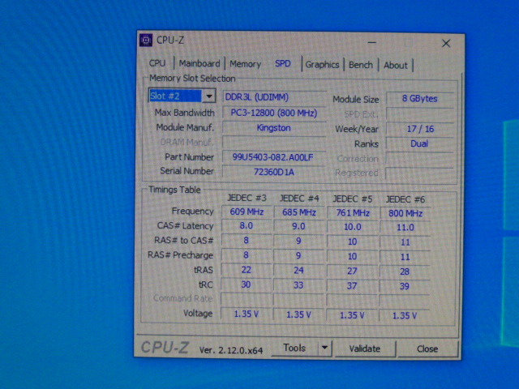Click the Timings Table group label

(174, 190)
